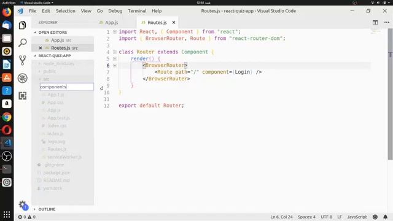Image resolution: width=393 pixels, height=221 pixels.
Task: Open Amazon from the dock
Action: tap(7, 104)
